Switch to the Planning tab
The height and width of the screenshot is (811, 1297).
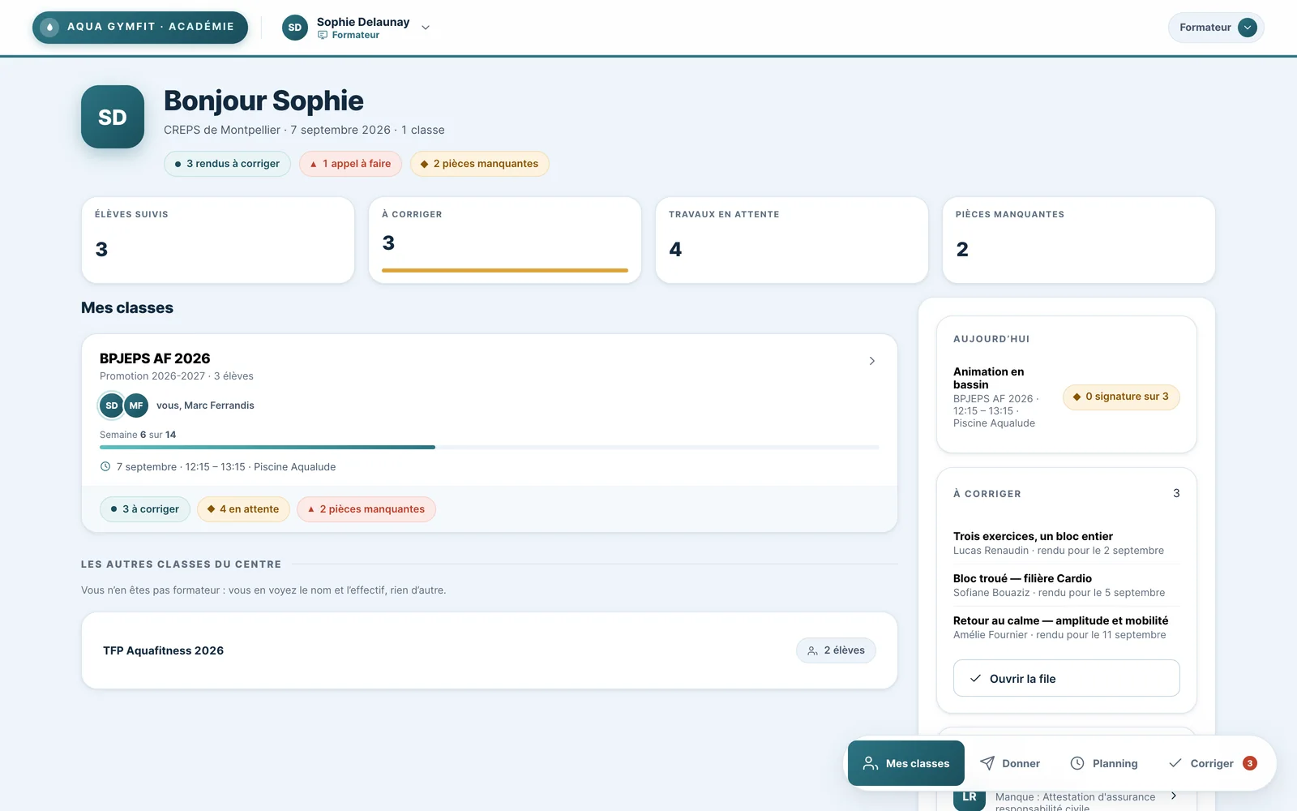1104,763
